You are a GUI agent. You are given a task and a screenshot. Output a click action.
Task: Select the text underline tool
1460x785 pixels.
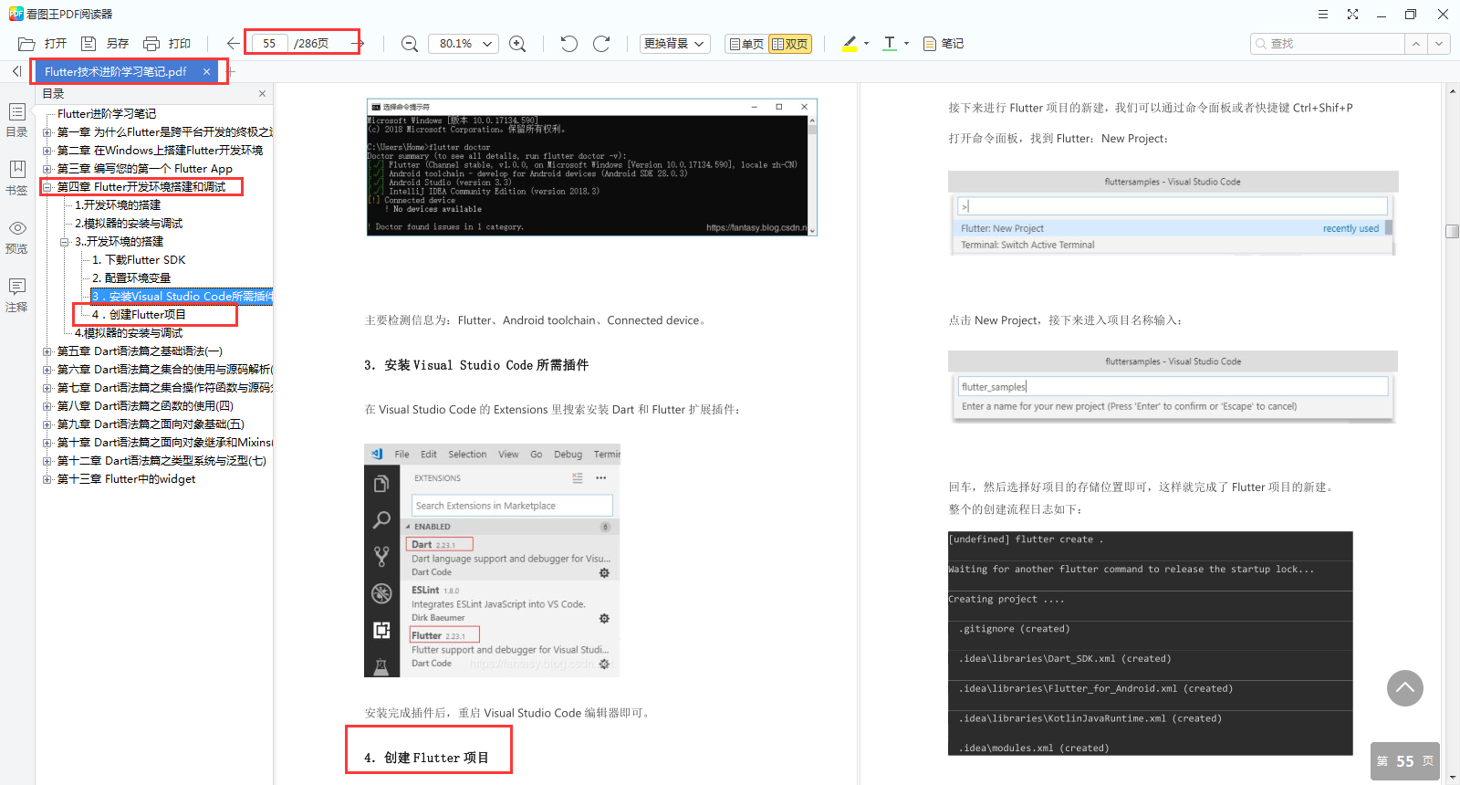coord(890,43)
